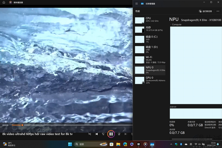Show hidden system tray icons
This screenshot has width=222, height=148.
click(171, 144)
